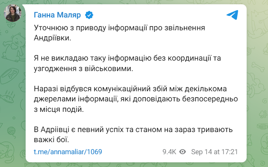Click the sentence starting "В Адріївці"
Viewport: 268px width, 167px height.
pos(134,129)
